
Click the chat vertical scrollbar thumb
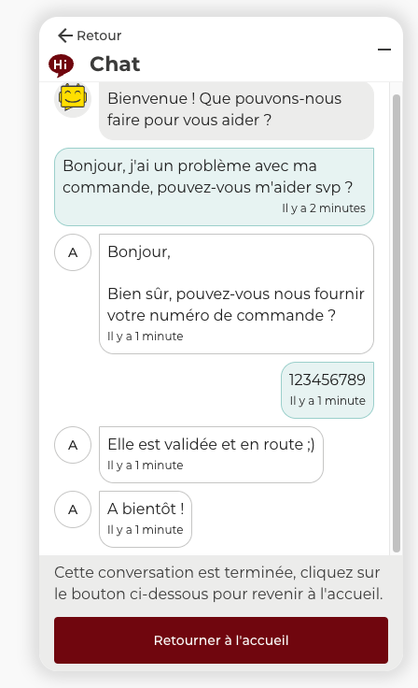click(x=397, y=323)
